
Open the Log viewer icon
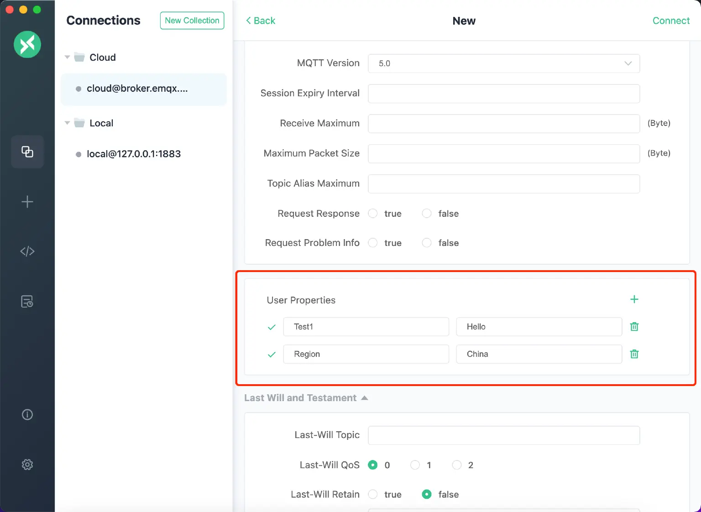click(27, 301)
